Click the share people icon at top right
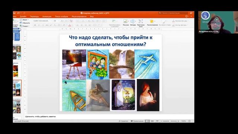The width and height of the screenshot is (238, 134). coord(191,13)
